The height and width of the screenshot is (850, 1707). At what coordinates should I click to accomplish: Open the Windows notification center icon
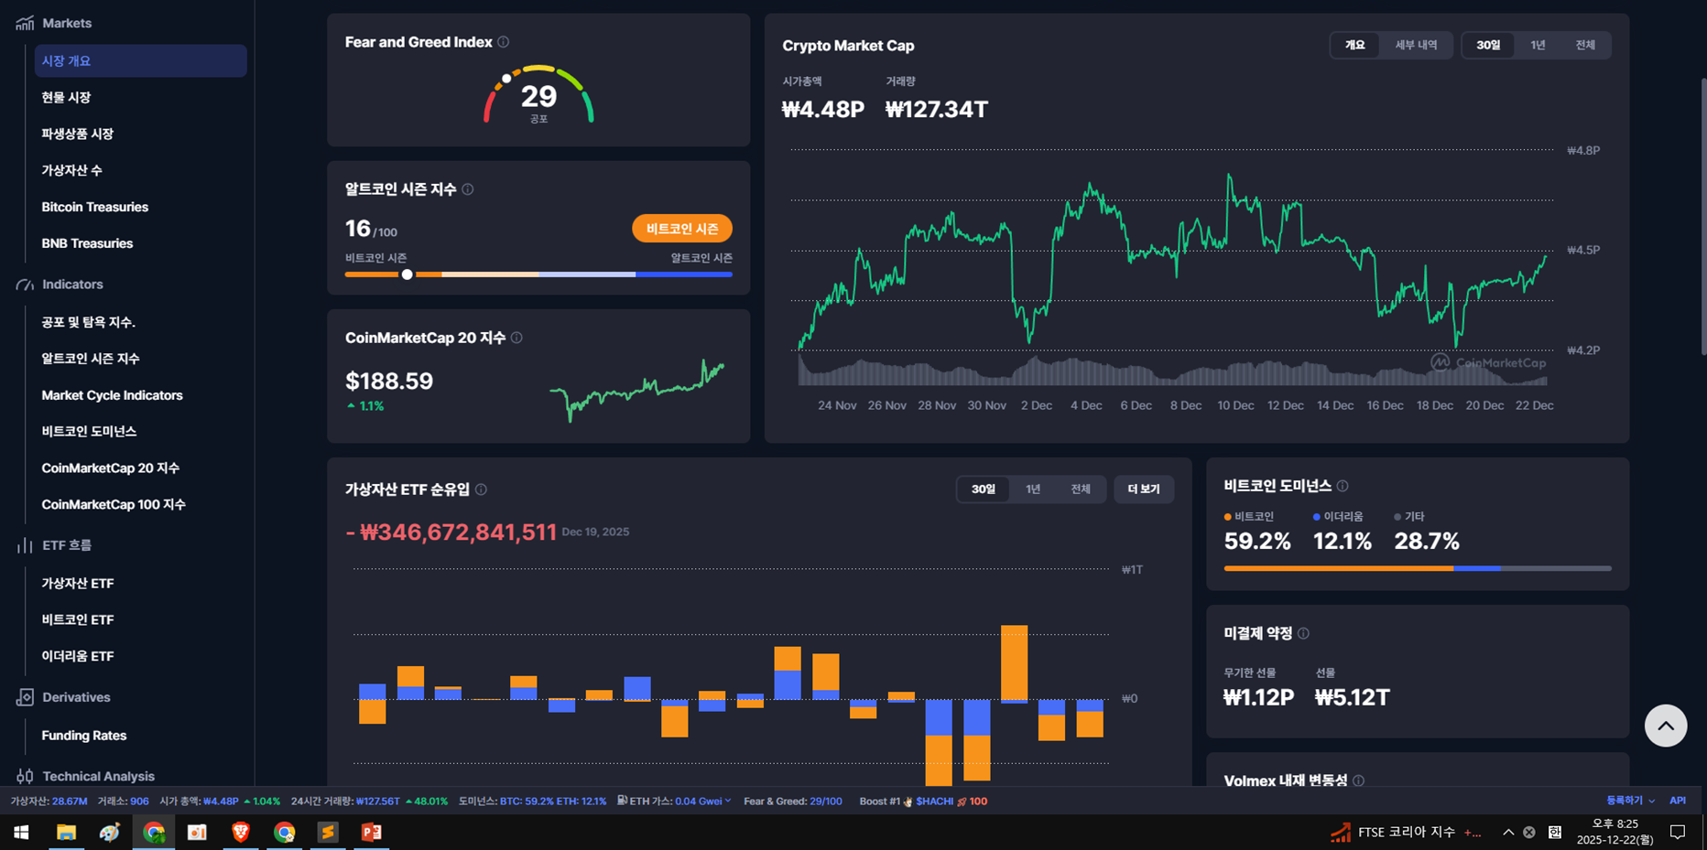1678,832
